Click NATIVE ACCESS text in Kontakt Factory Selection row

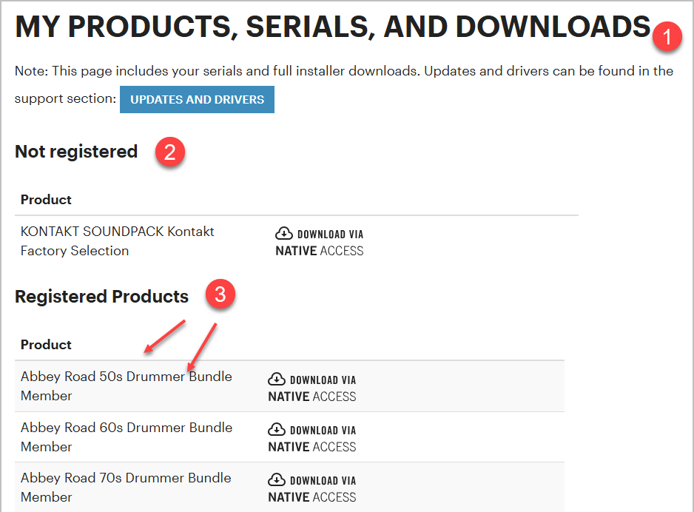319,251
